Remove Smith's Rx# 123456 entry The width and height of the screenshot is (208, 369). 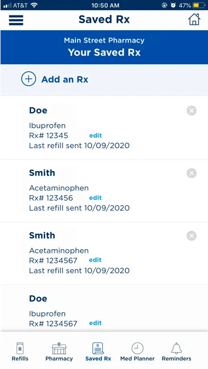click(x=192, y=173)
